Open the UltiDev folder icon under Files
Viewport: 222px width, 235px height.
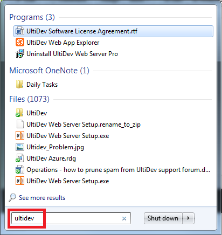19,113
